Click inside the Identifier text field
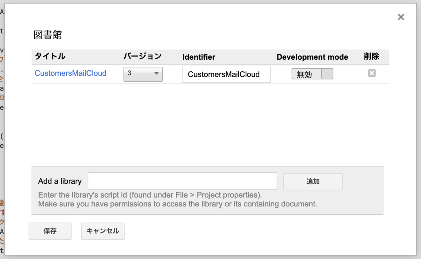The height and width of the screenshot is (259, 421). pyautogui.click(x=226, y=74)
